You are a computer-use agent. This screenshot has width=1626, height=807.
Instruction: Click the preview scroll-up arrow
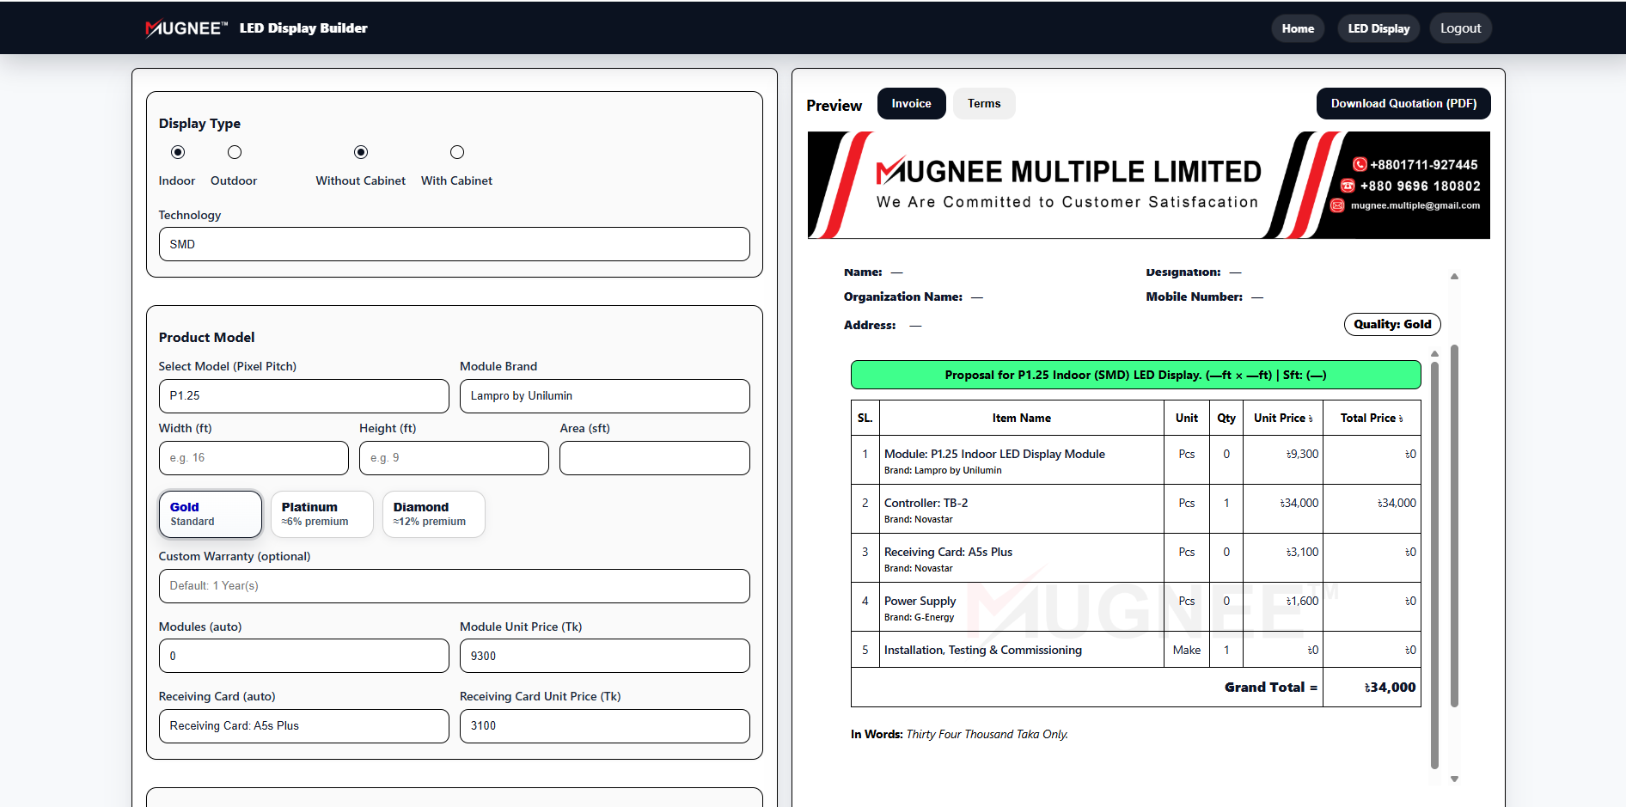1454,277
